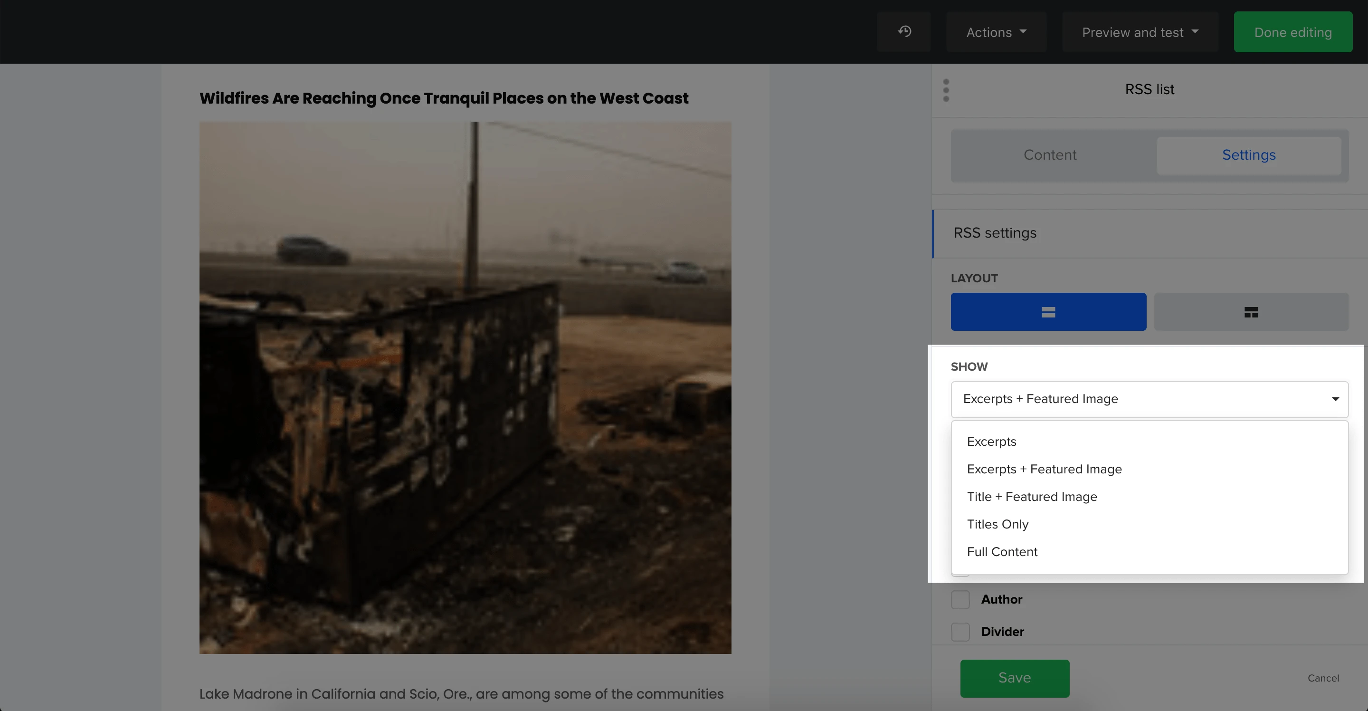1368x711 pixels.
Task: Select the featured-top grid layout icon
Action: coord(1251,312)
